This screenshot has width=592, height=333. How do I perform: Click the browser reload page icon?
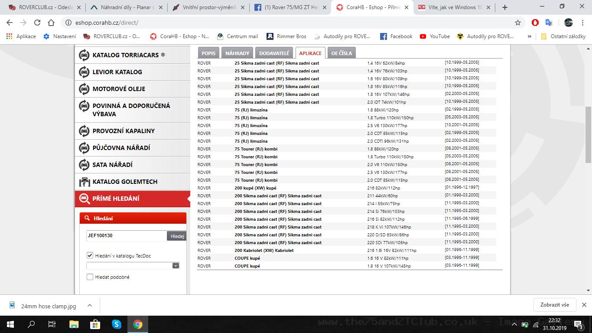pos(37,23)
